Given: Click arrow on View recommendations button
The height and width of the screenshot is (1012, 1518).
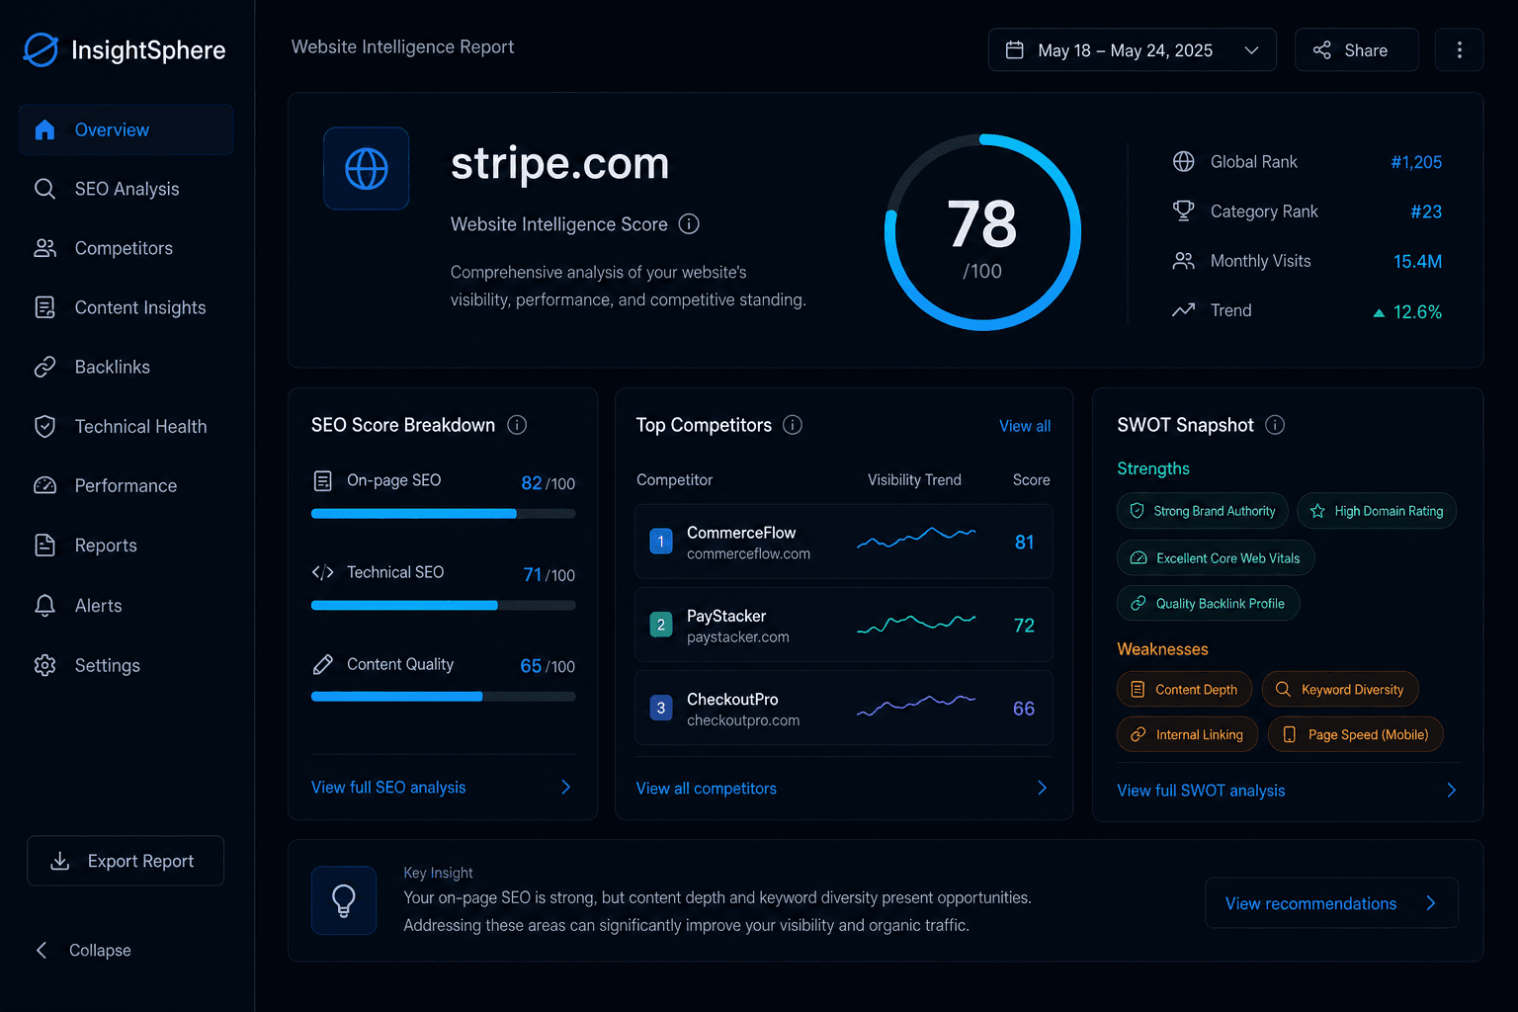Looking at the screenshot, I should (1430, 903).
